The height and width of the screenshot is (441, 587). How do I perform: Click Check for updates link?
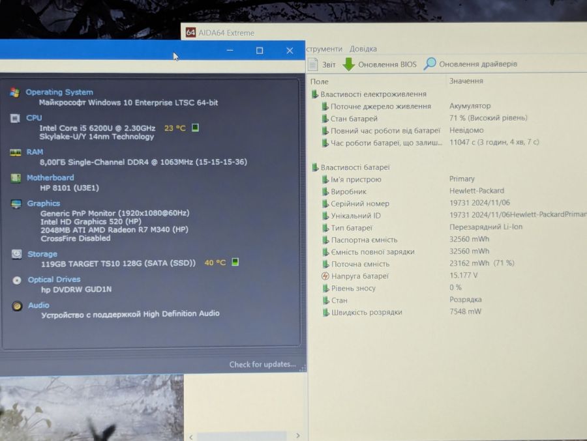[262, 364]
